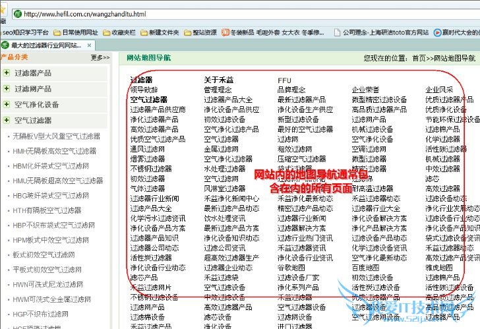Open the FFU sitemap link
This screenshot has width=480, height=329.
coord(284,80)
